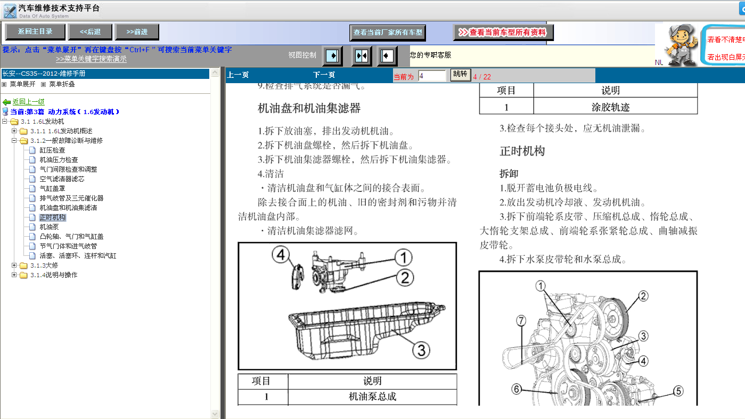
Task: Click the folder icon of 3.1 1.6L发动机
Action: pos(14,122)
